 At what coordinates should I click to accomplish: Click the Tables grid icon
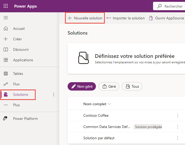tap(6, 74)
